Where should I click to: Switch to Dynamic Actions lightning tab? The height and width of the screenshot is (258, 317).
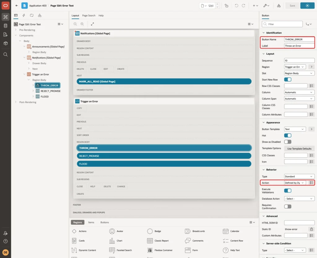click(24, 16)
